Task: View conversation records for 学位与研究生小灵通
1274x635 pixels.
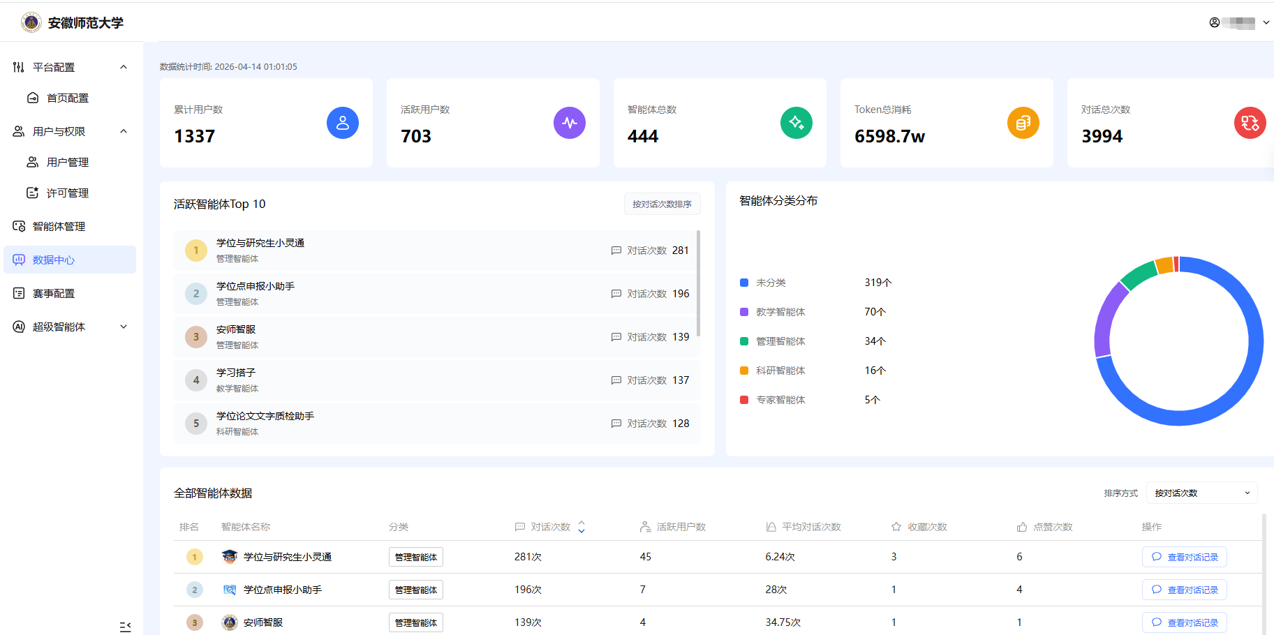Action: (1184, 557)
